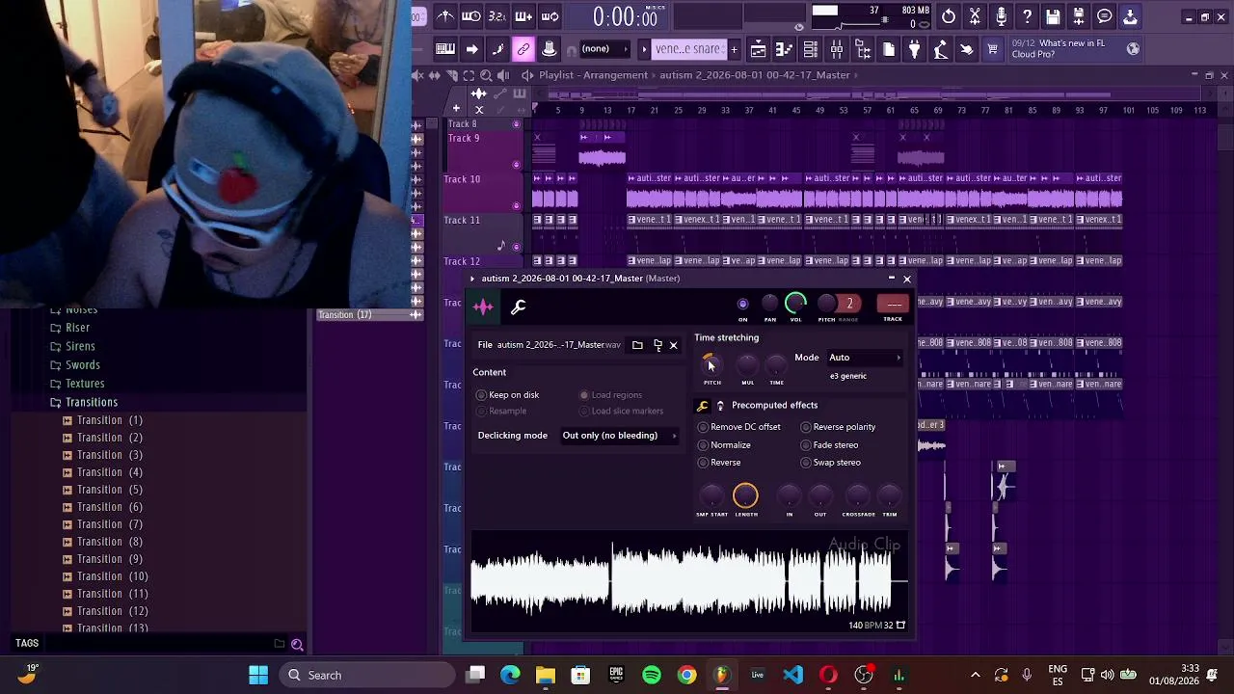Click the shopping cart store icon
The image size is (1234, 694).
pos(992,49)
